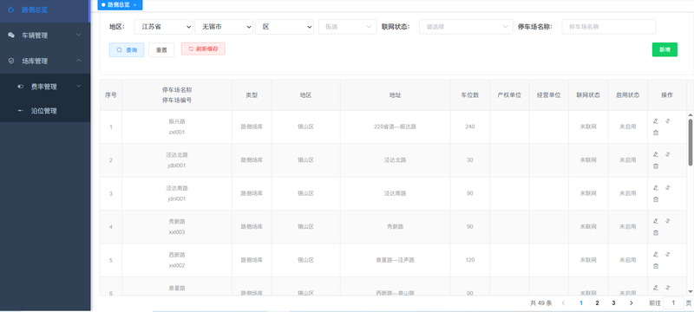The height and width of the screenshot is (312, 694).
Task: Click the 车位数 column header
Action: click(469, 95)
